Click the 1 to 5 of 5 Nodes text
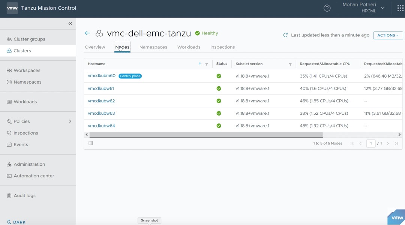The image size is (405, 225). click(327, 143)
